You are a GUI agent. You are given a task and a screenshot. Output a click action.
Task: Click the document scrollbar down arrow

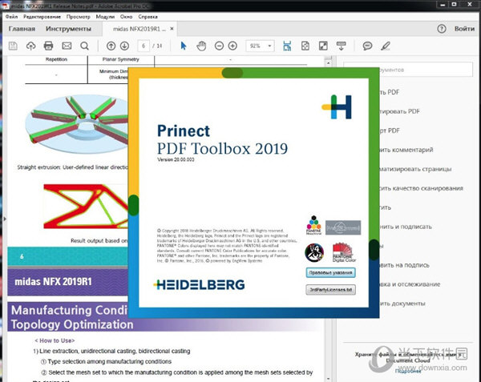tap(328, 379)
